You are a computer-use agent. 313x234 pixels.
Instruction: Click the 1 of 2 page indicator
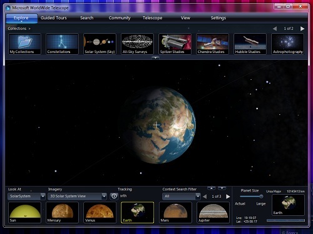[289, 29]
